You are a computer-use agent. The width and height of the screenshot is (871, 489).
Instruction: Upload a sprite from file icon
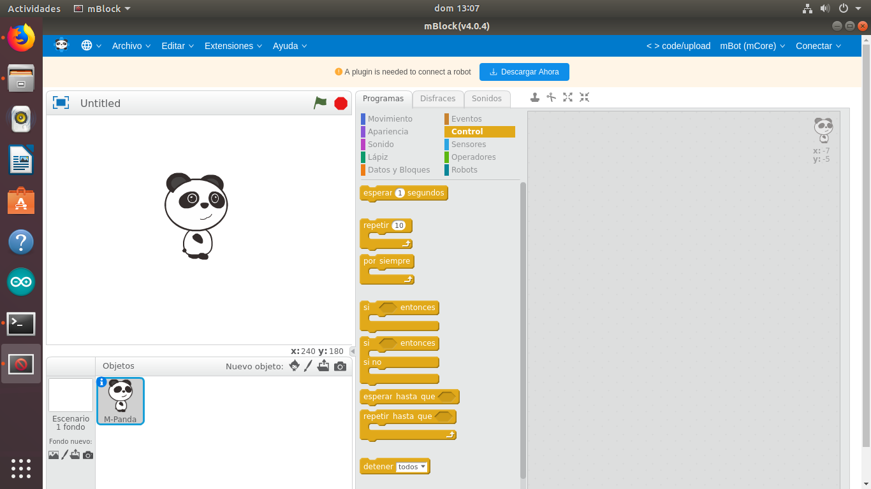click(x=324, y=366)
